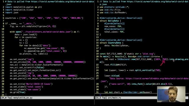This screenshot has width=189, height=106.
Task: Click the 'for c in countries:' line
Action: point(26,37)
